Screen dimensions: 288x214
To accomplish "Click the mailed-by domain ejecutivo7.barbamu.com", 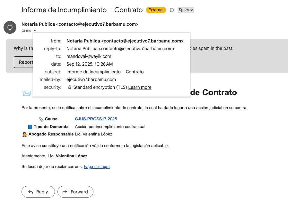I will point(91,79).
